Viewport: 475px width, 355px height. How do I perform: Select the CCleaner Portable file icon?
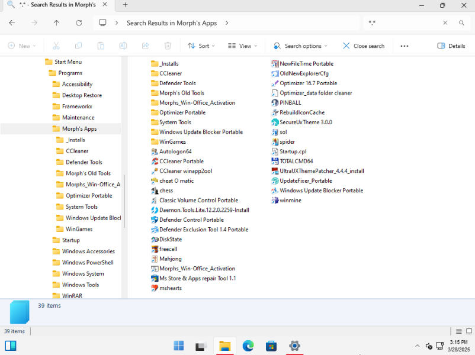(155, 162)
